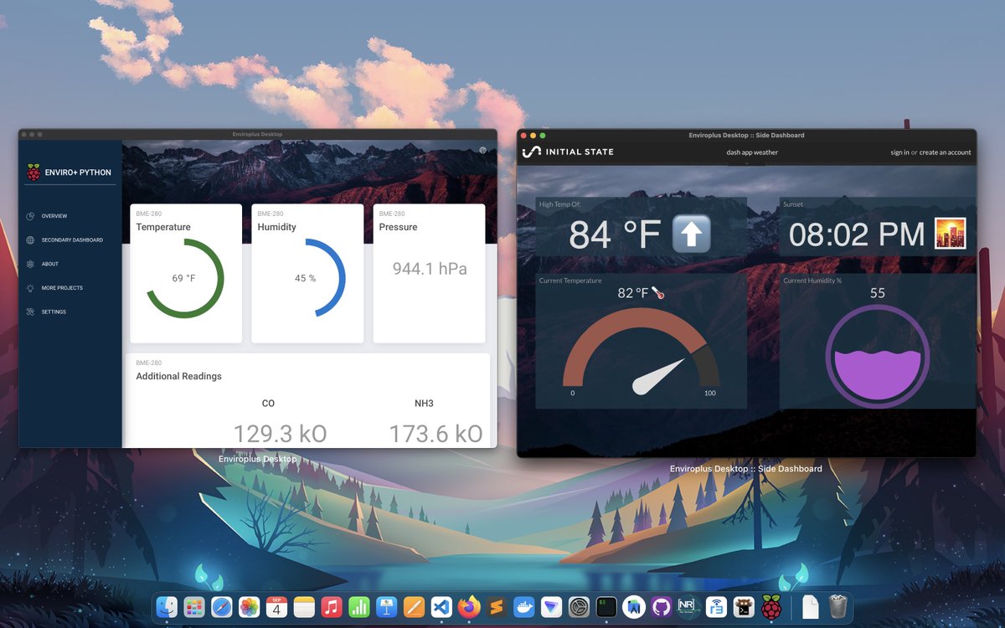Open Numbers from the Dock
This screenshot has height=628, width=1005.
coord(359,606)
